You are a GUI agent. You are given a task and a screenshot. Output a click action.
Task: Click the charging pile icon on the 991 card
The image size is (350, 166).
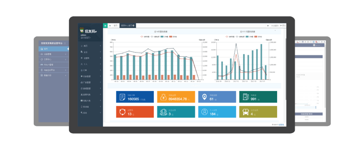[x=245, y=97]
